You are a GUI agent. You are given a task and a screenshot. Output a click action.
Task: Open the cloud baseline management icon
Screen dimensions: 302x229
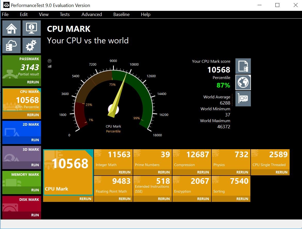point(12,45)
